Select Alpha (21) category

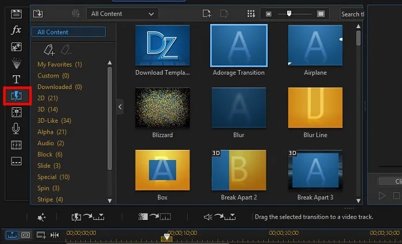[52, 132]
